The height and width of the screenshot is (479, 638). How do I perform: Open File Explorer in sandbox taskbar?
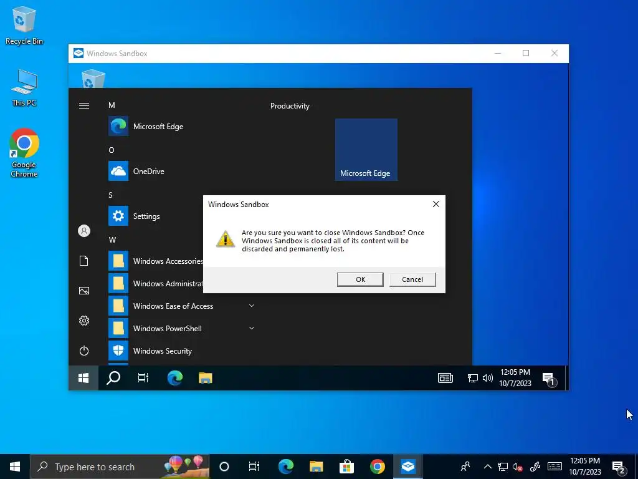click(x=206, y=378)
